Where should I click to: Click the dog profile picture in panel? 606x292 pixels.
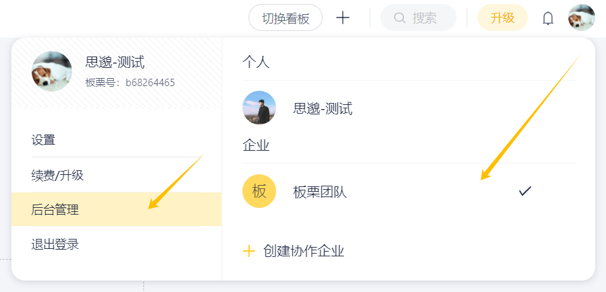click(x=52, y=71)
